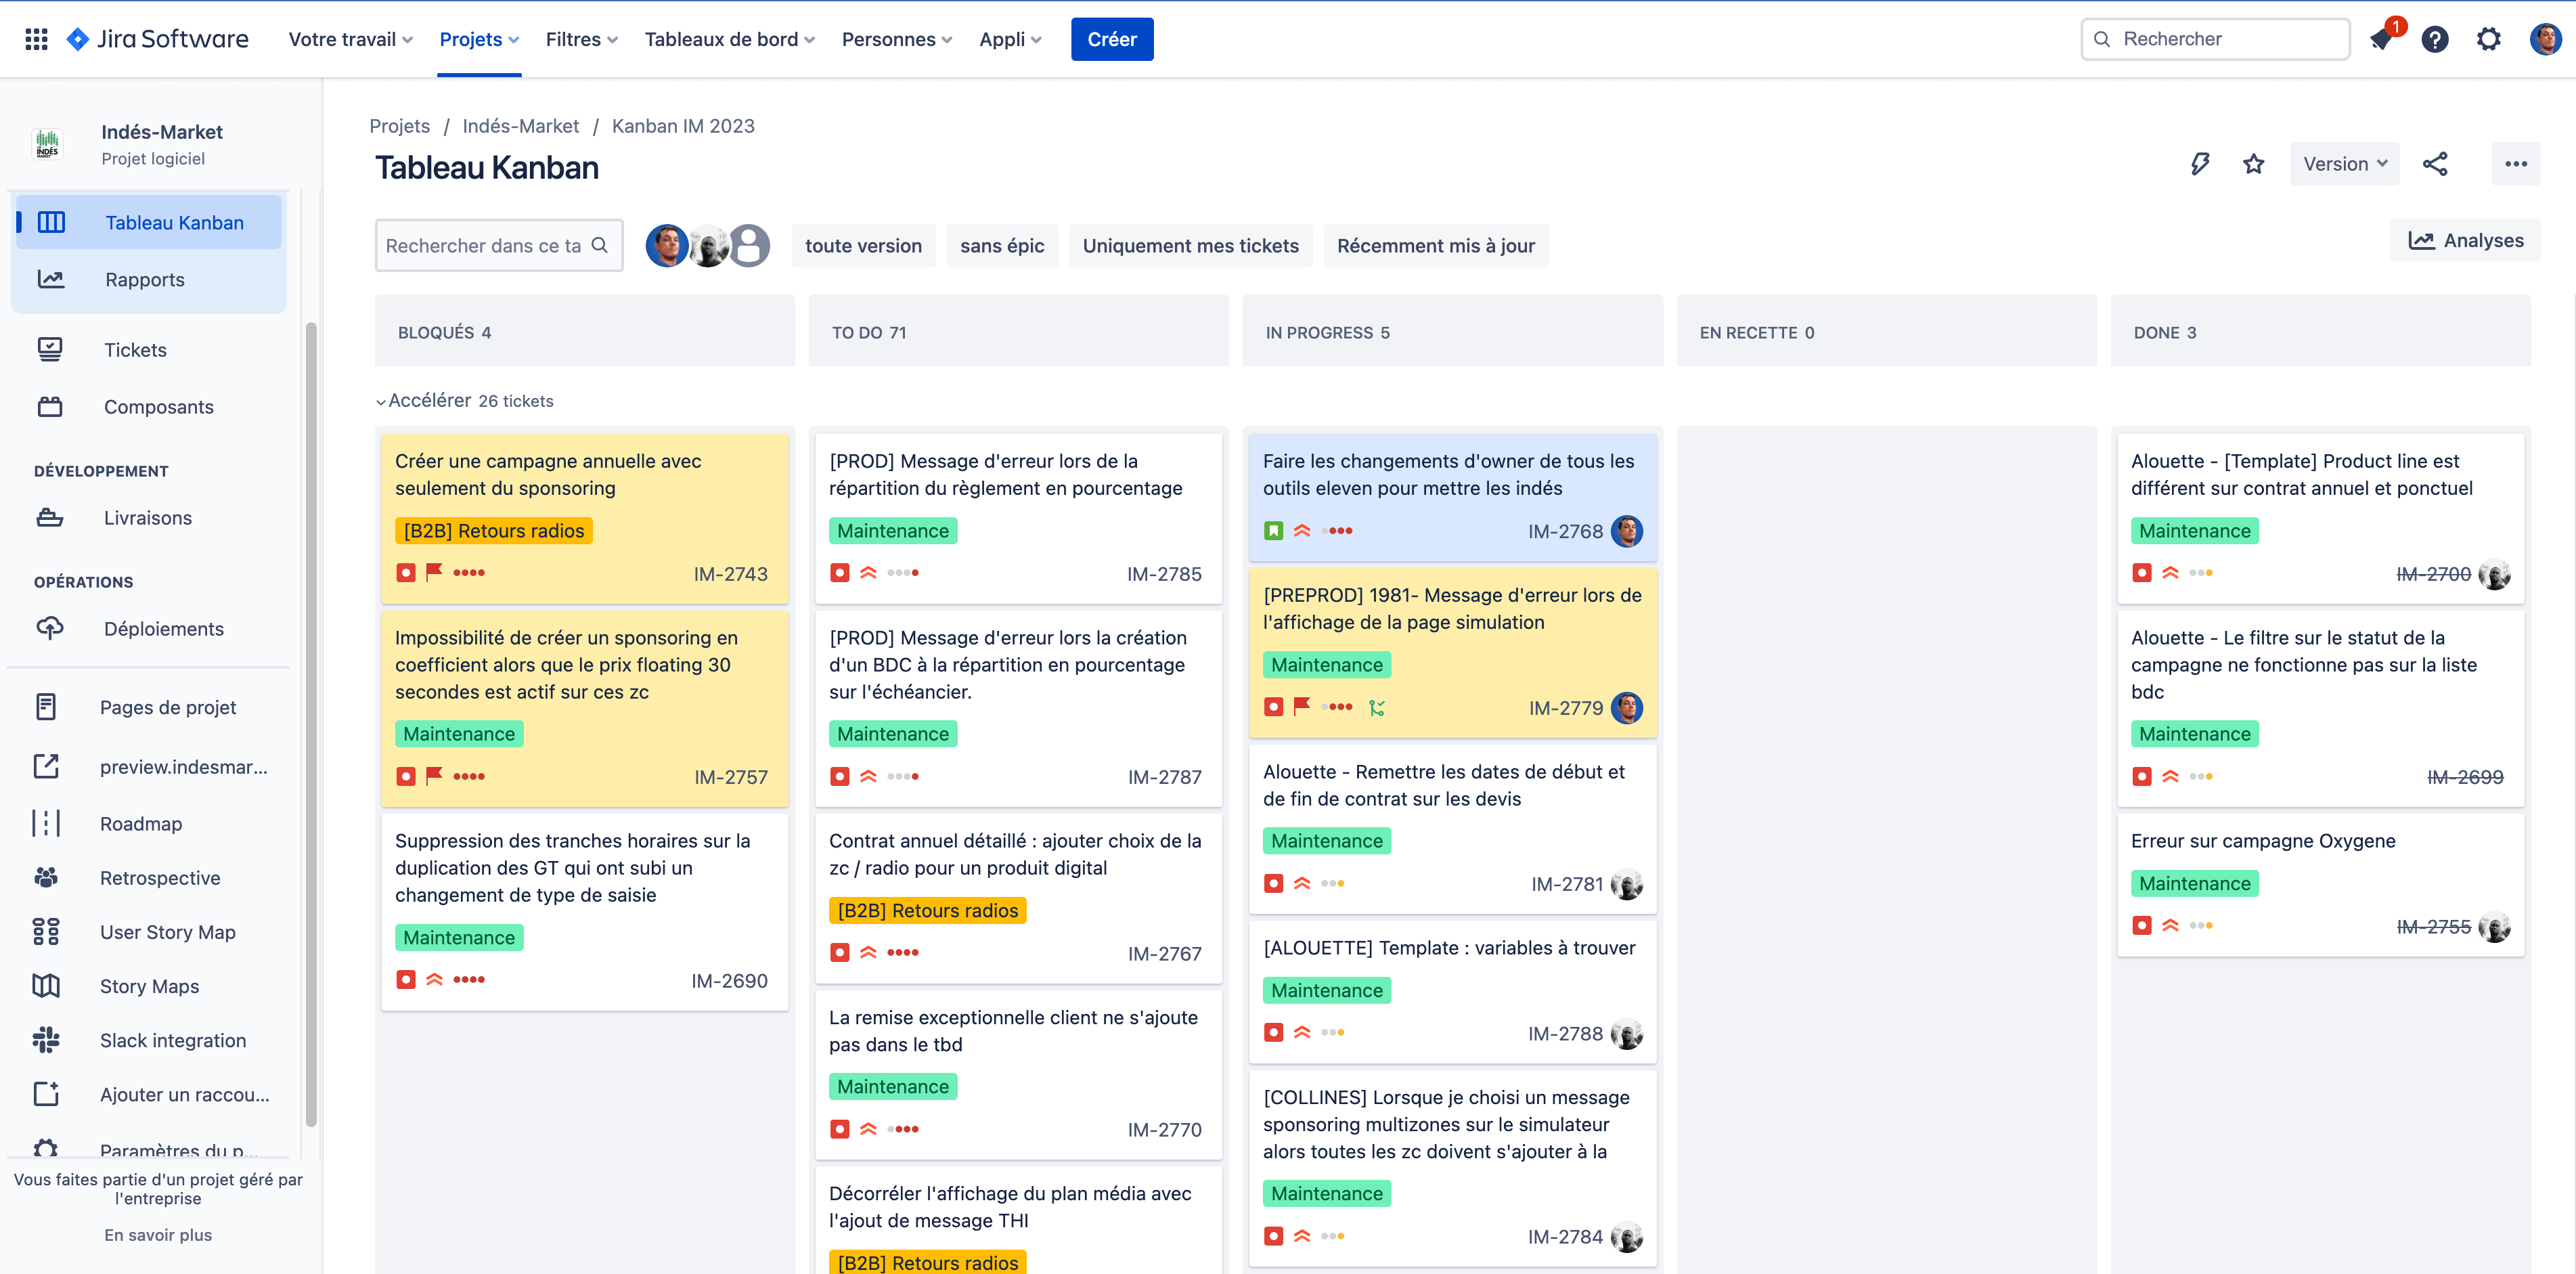This screenshot has width=2576, height=1274.
Task: Toggle 'Récemment mis à jour' filter
Action: (1435, 246)
